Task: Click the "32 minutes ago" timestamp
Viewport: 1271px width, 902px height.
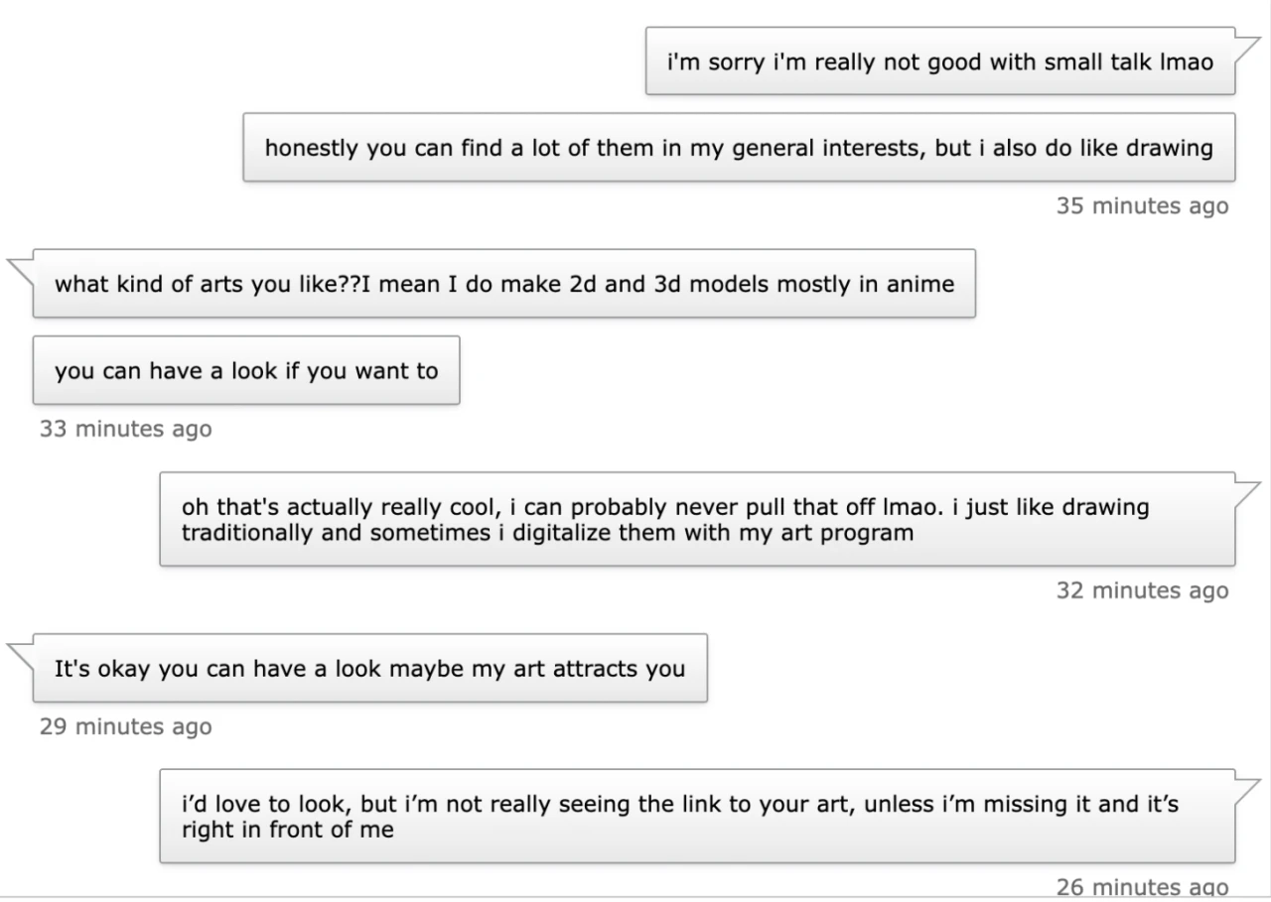Action: point(1142,590)
